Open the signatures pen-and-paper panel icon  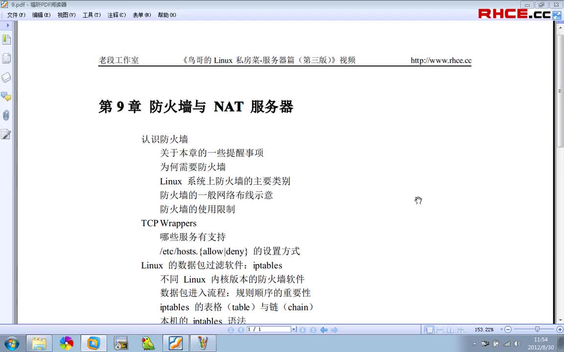[x=6, y=134]
